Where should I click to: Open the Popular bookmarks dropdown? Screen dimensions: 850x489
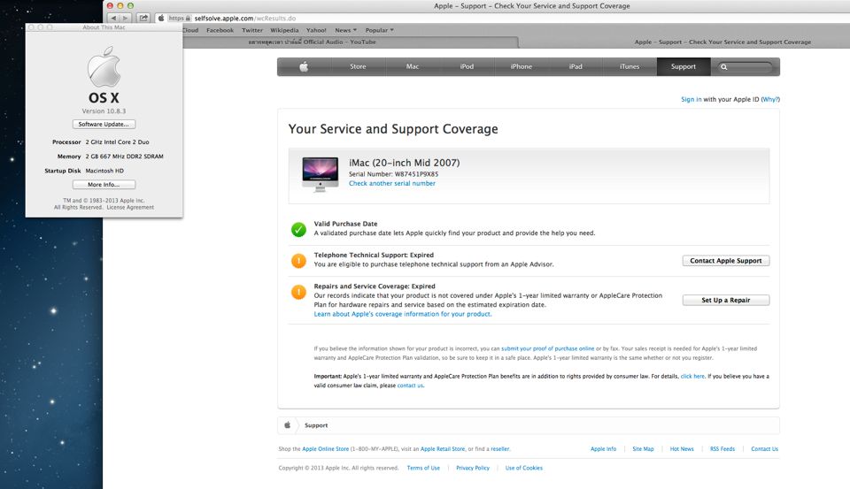click(x=380, y=30)
